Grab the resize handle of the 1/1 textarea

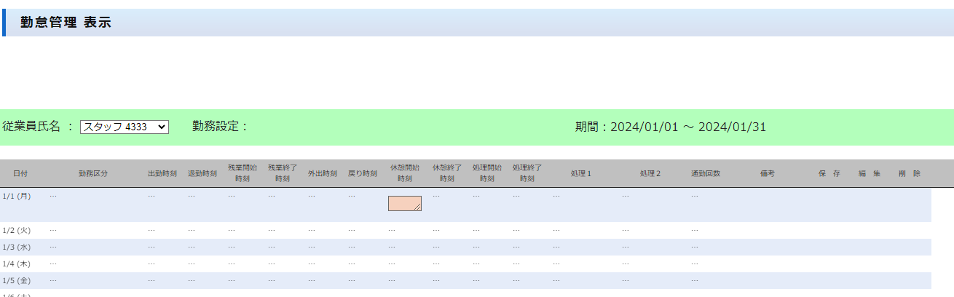coord(418,207)
